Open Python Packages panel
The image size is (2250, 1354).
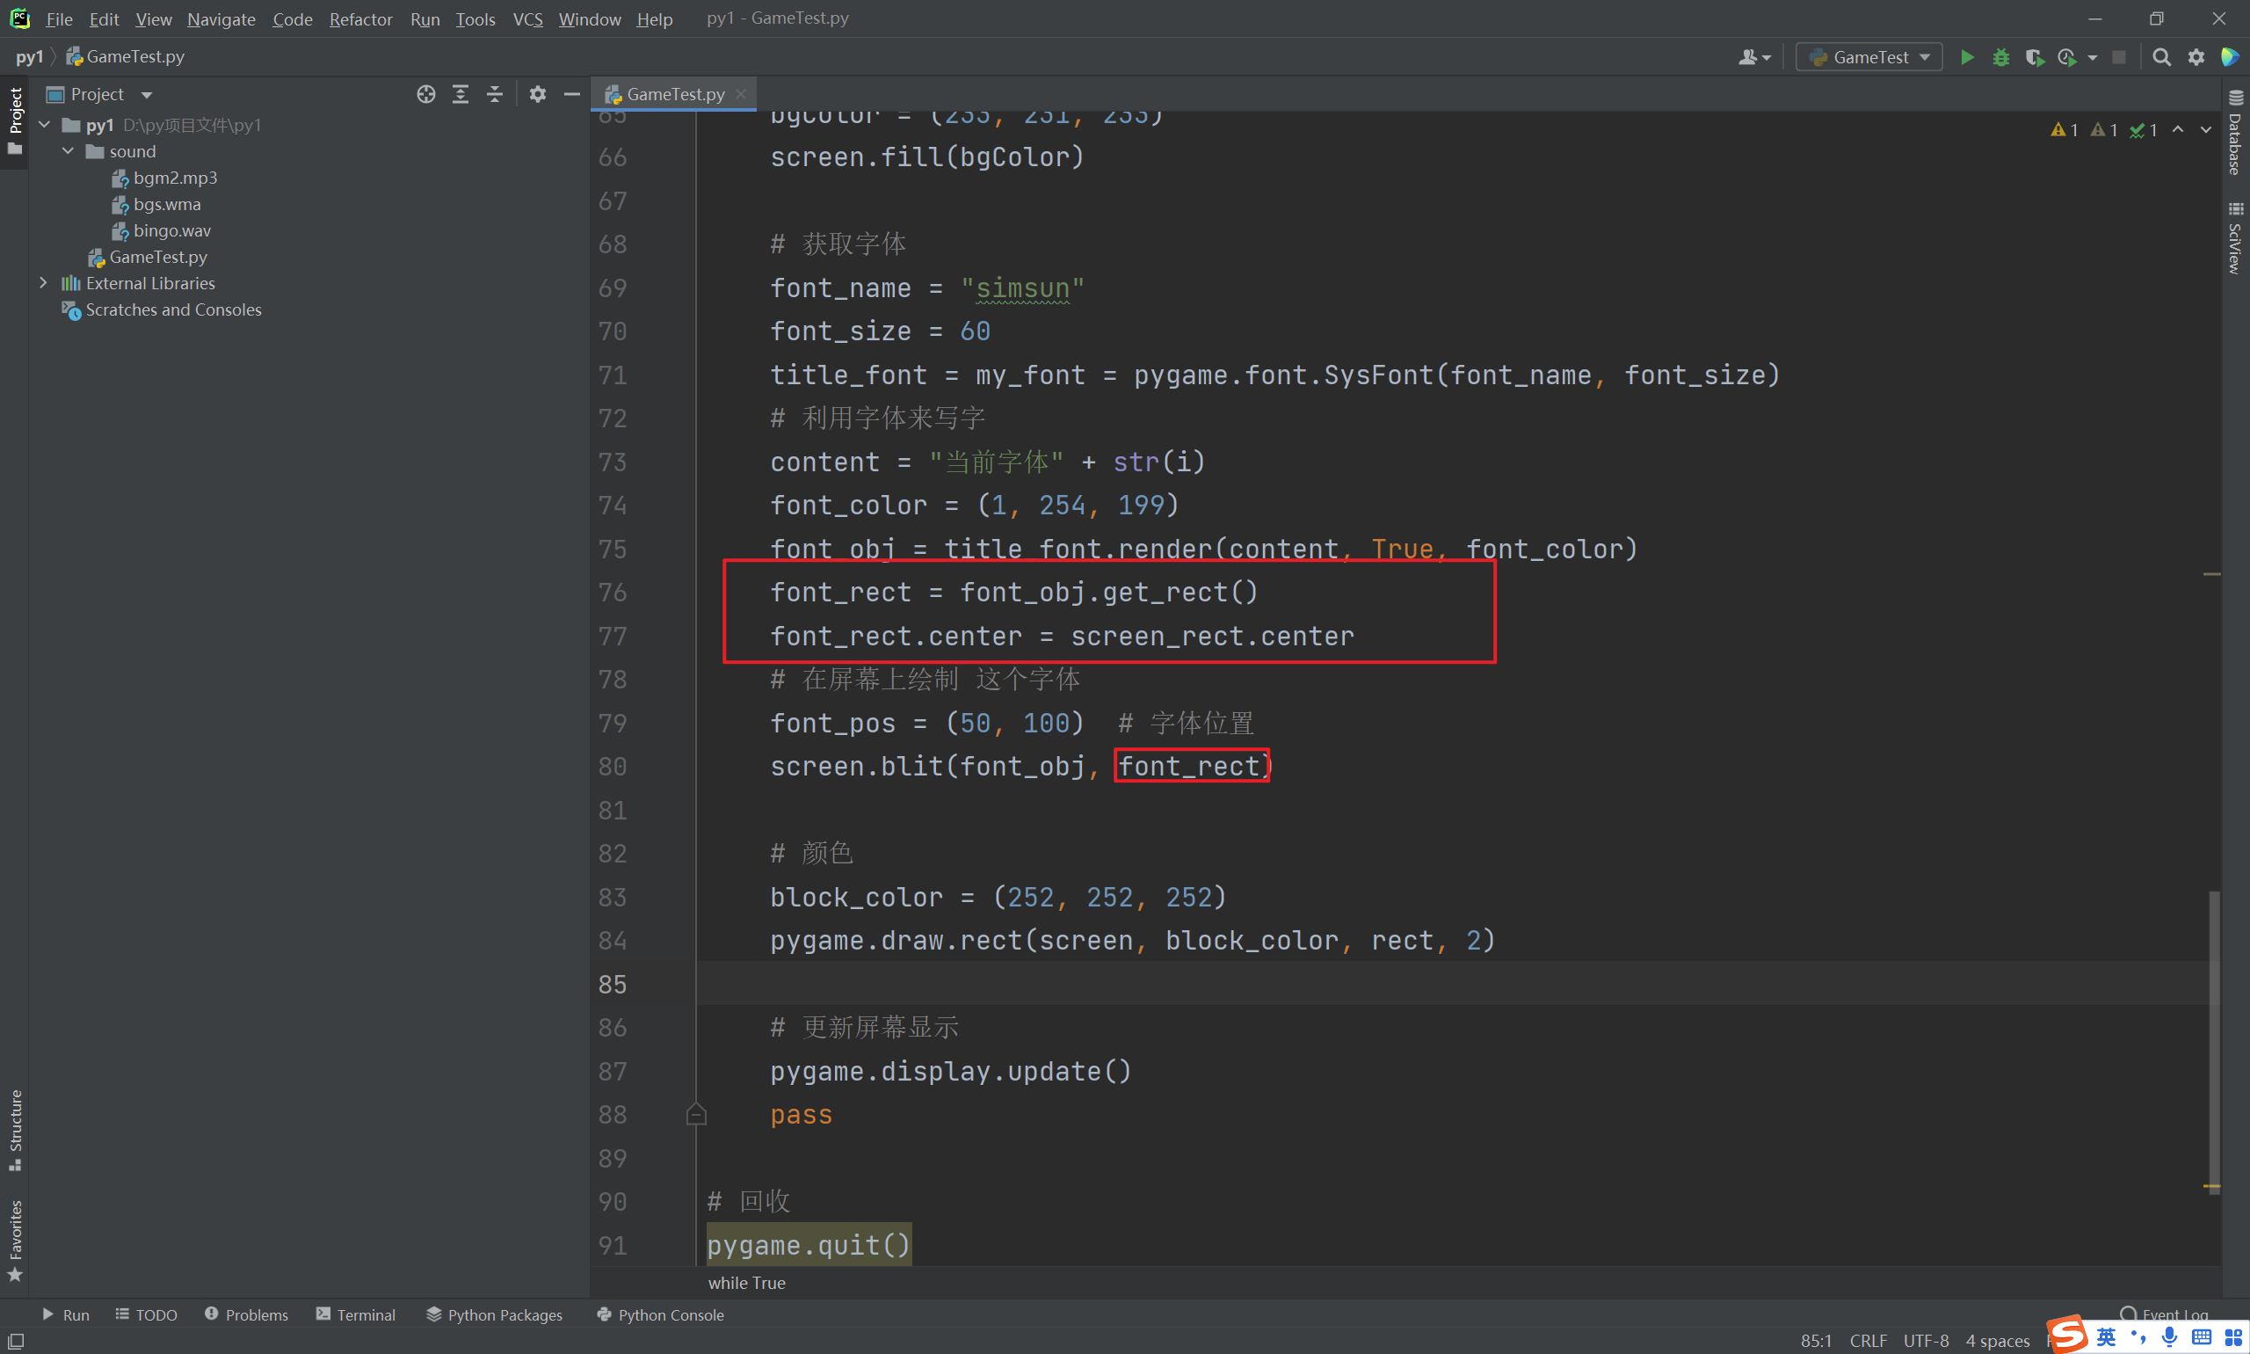(493, 1314)
